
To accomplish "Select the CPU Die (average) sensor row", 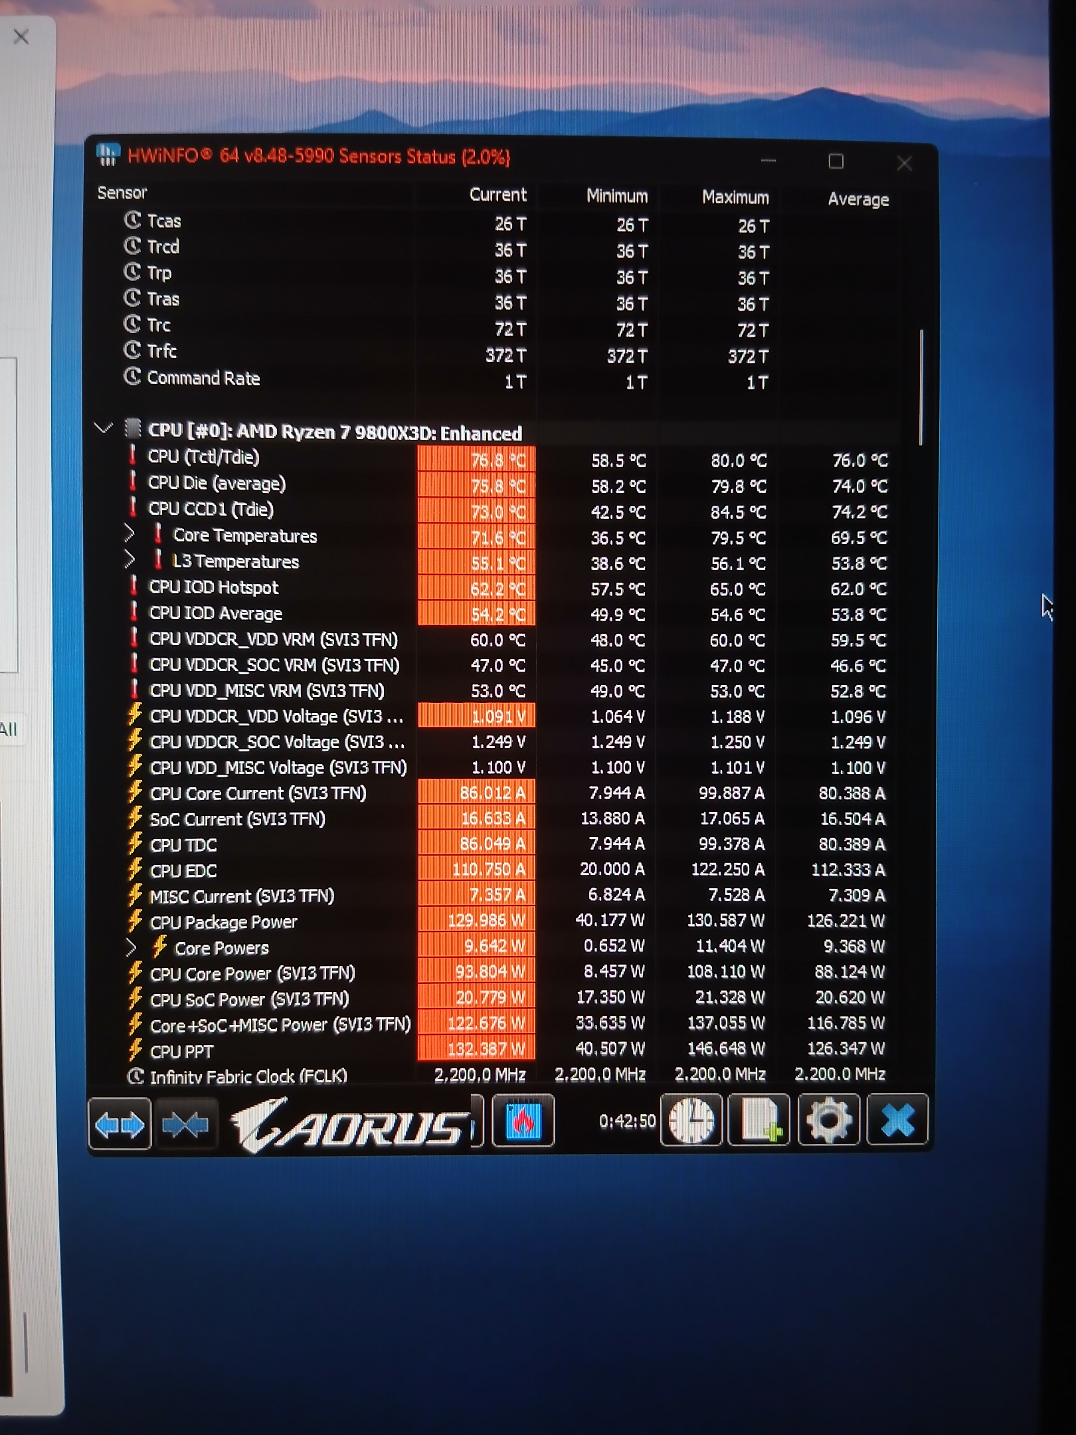I will point(508,484).
